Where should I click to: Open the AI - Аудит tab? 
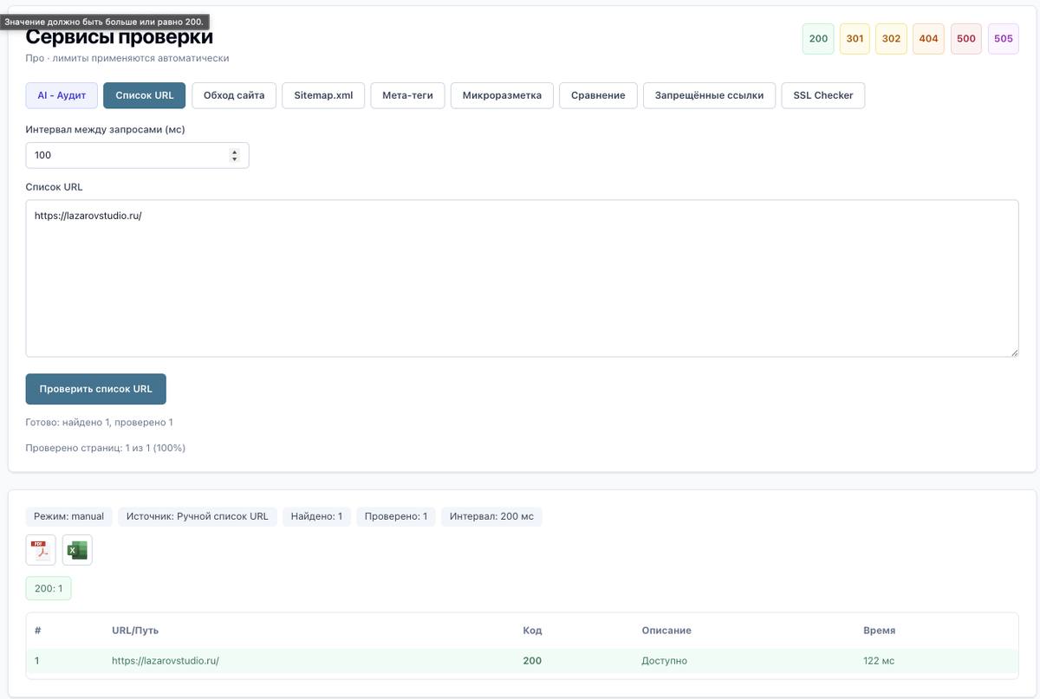coord(62,95)
